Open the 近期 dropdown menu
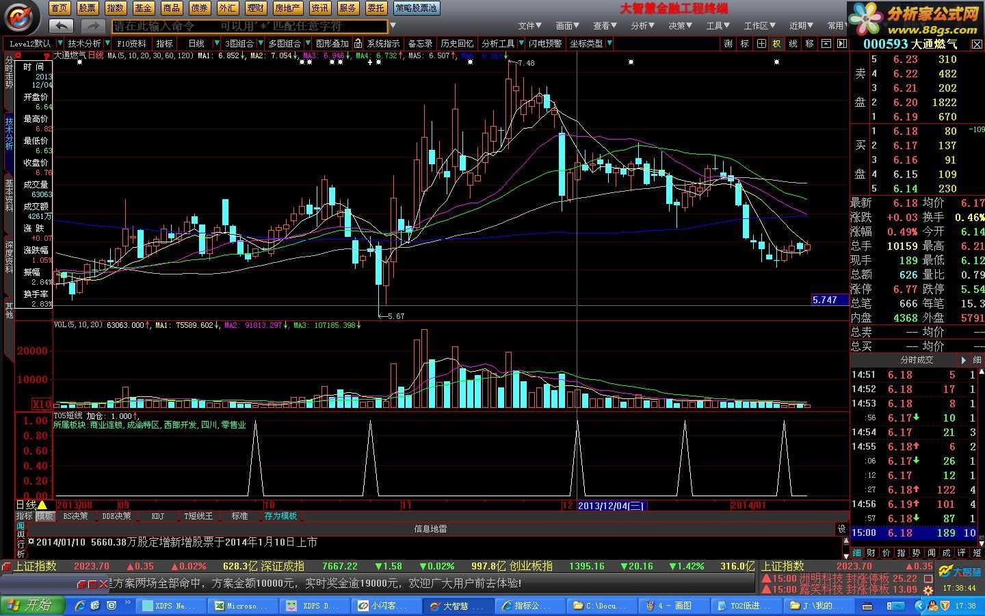Viewport: 985px width, 616px height. 802,25
